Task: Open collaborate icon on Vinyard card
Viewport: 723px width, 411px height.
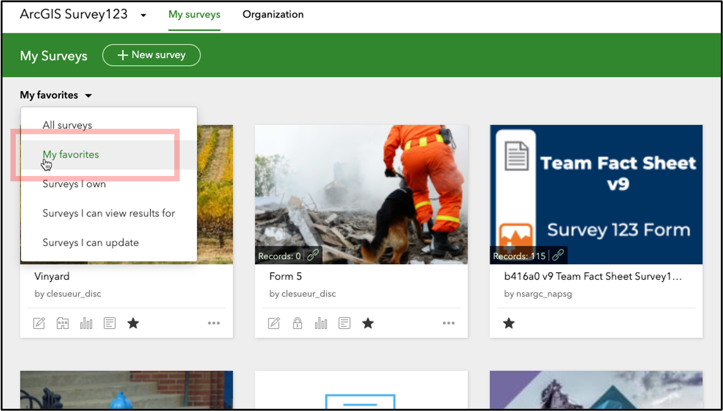Action: 63,323
